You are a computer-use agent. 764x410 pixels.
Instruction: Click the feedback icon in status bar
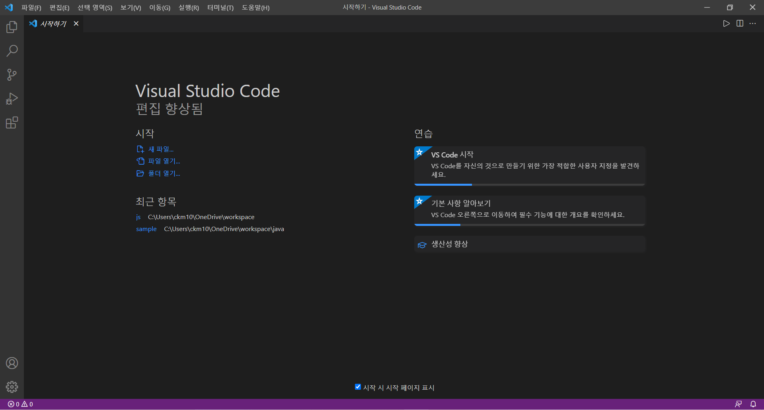coord(738,404)
